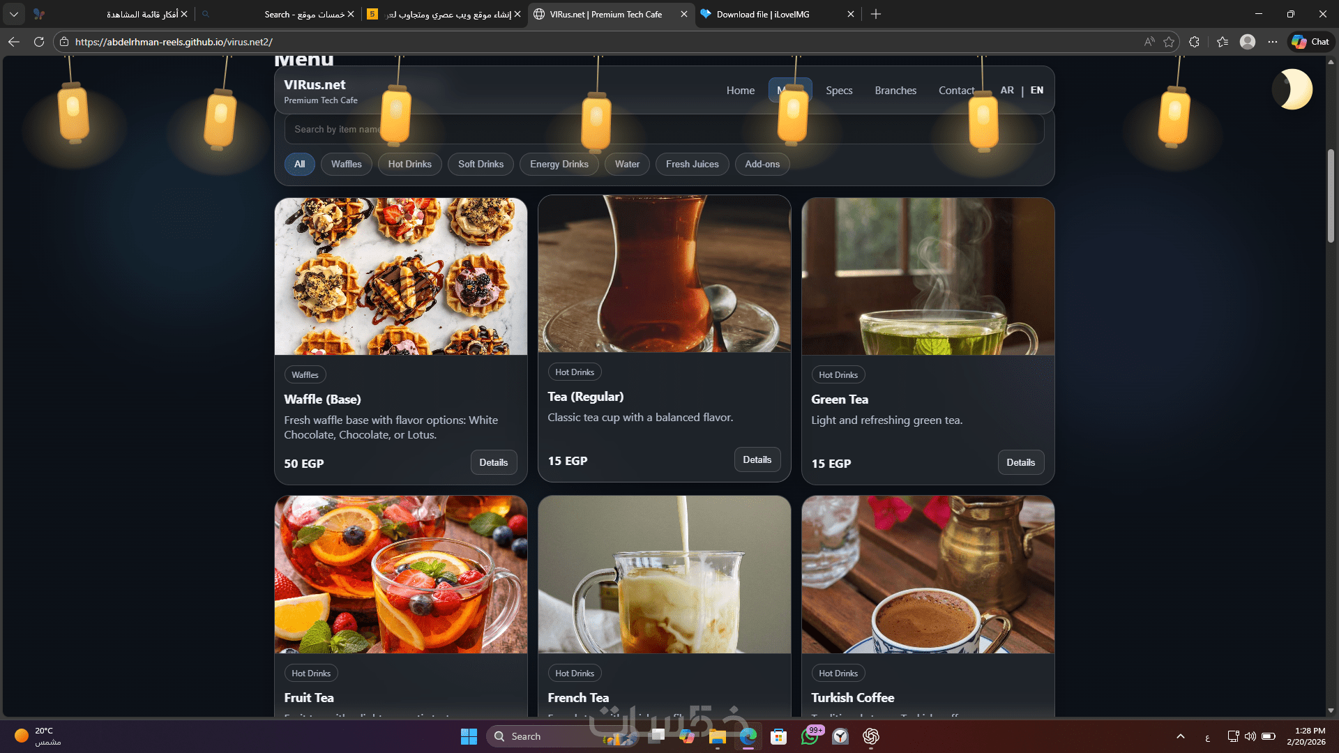1339x753 pixels.
Task: Switch language to EN
Action: pyautogui.click(x=1037, y=90)
